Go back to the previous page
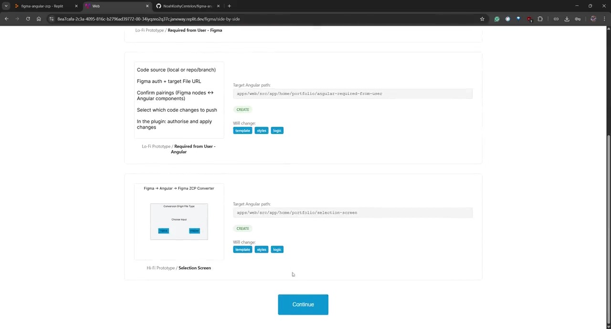Viewport: 611px width, 329px height. coord(7,19)
